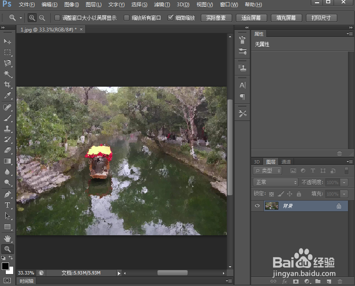
Task: Select the Rectangle shape tool
Action: 7,227
